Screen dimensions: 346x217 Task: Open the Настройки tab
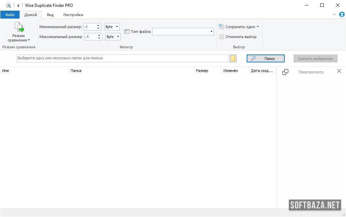[73, 15]
